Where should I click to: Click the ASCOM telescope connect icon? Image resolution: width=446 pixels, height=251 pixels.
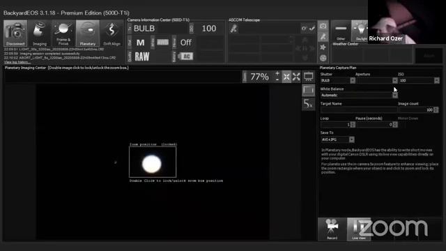pos(234,29)
